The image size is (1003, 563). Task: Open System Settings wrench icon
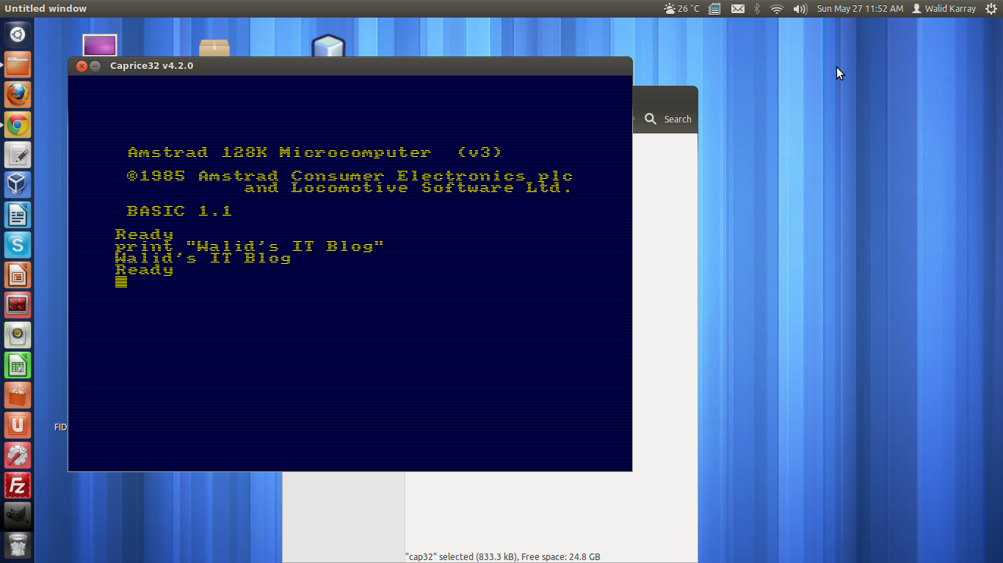pyautogui.click(x=18, y=455)
